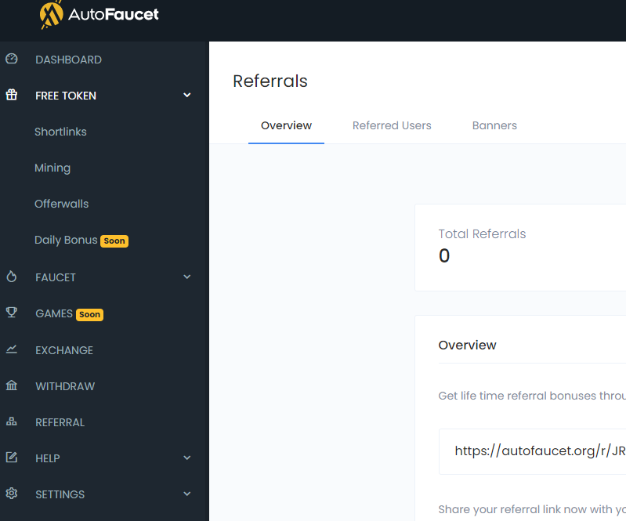Image resolution: width=626 pixels, height=521 pixels.
Task: Click the Withdraw bank icon
Action: click(x=11, y=386)
